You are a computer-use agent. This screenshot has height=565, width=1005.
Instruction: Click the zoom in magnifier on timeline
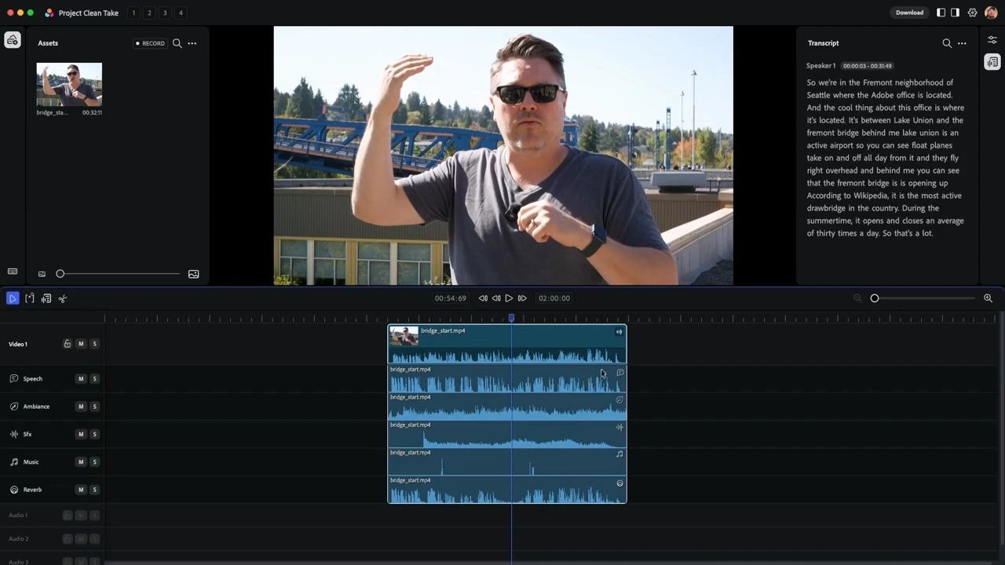(x=988, y=298)
